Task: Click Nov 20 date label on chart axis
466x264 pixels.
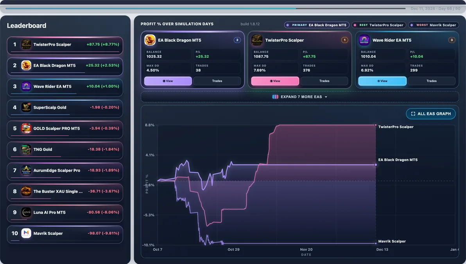Action: click(306, 250)
